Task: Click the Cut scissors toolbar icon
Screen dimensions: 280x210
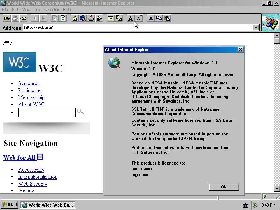Action: tap(151, 18)
